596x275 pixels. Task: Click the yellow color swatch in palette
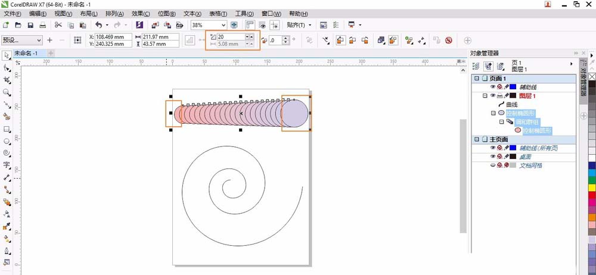pos(592,187)
